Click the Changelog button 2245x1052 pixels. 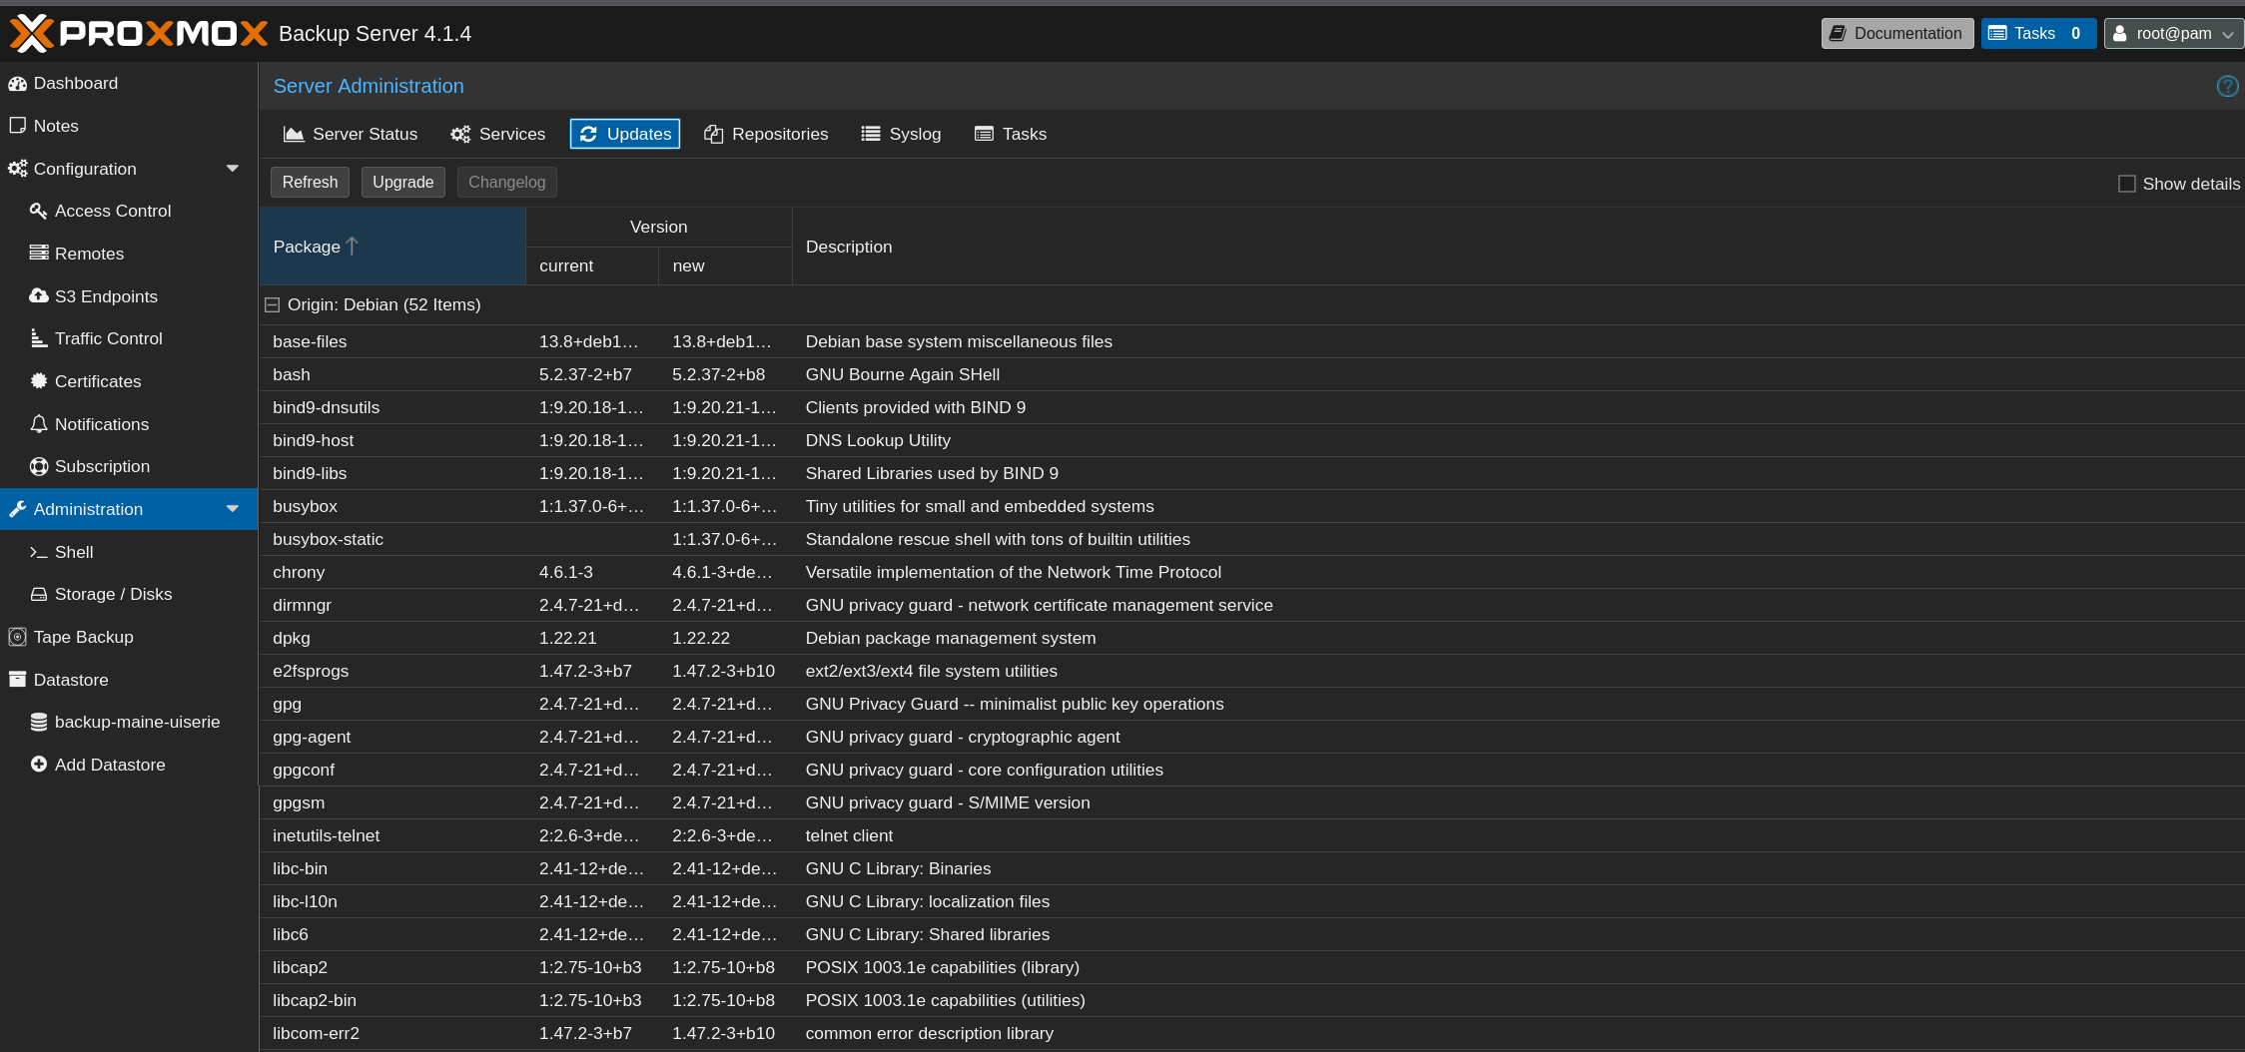tap(507, 182)
